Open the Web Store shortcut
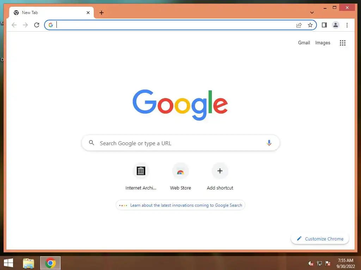This screenshot has width=361, height=270. pyautogui.click(x=180, y=177)
